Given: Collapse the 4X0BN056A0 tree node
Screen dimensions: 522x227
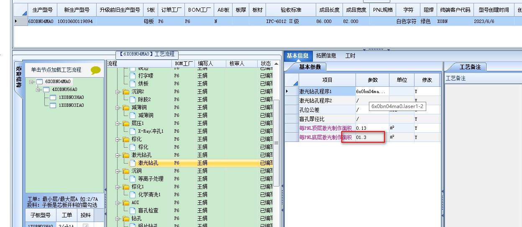Looking at the screenshot, I should click(38, 89).
